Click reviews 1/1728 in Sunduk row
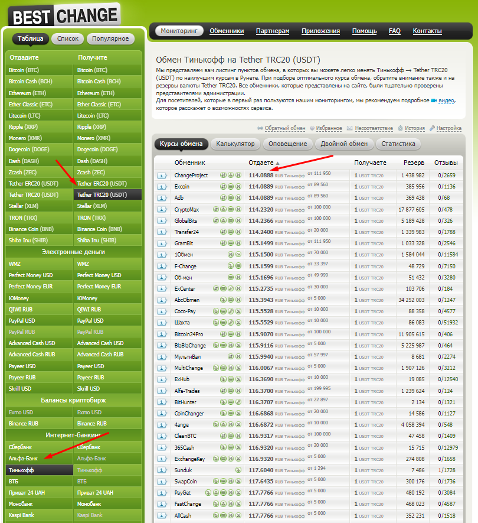The height and width of the screenshot is (523, 478). (x=446, y=470)
